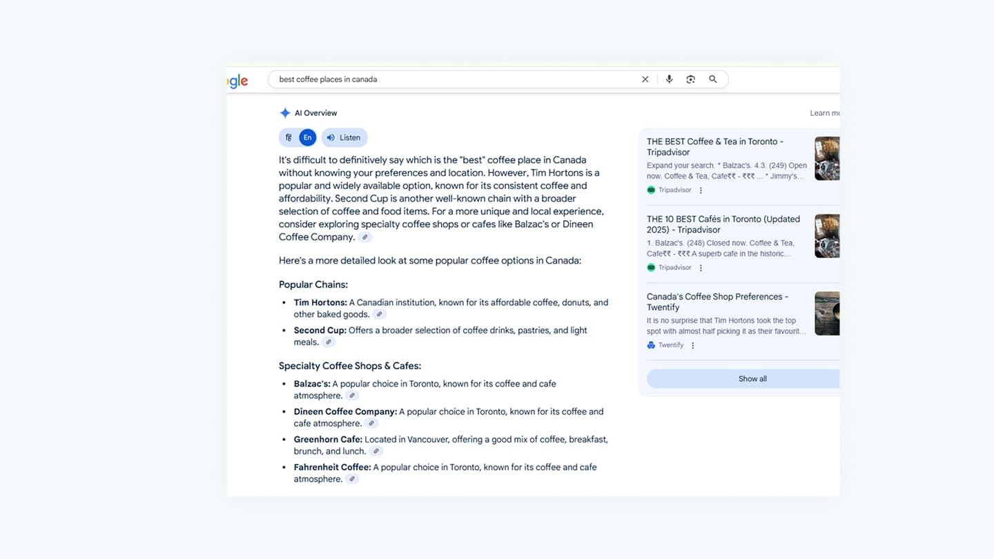This screenshot has height=559, width=994.
Task: Run the search with the magnifier icon
Action: click(x=713, y=79)
